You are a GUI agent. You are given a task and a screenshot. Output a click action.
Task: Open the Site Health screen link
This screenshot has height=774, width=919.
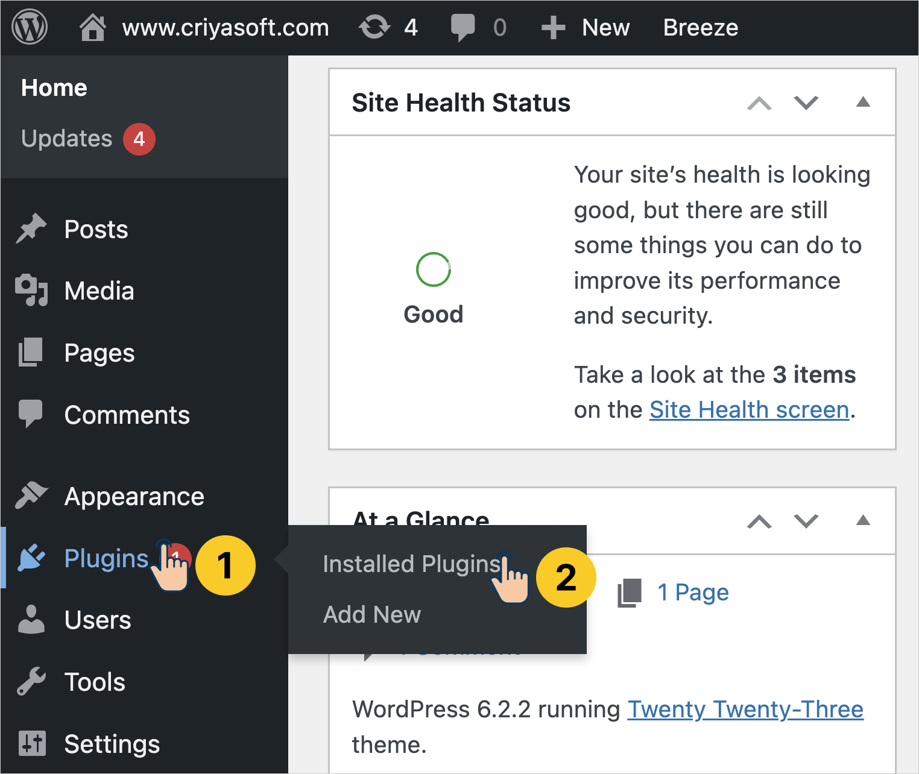tap(749, 410)
